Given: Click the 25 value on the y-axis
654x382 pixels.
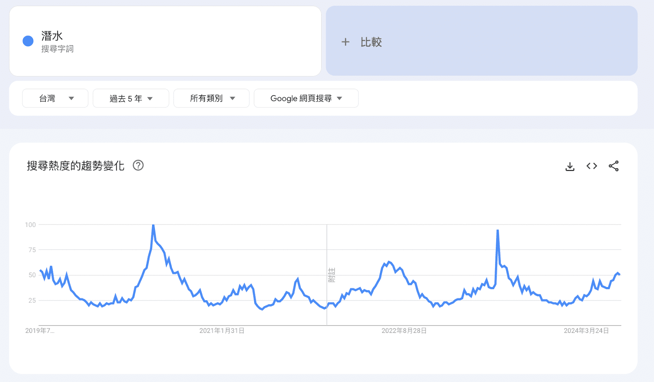Looking at the screenshot, I should click(32, 300).
